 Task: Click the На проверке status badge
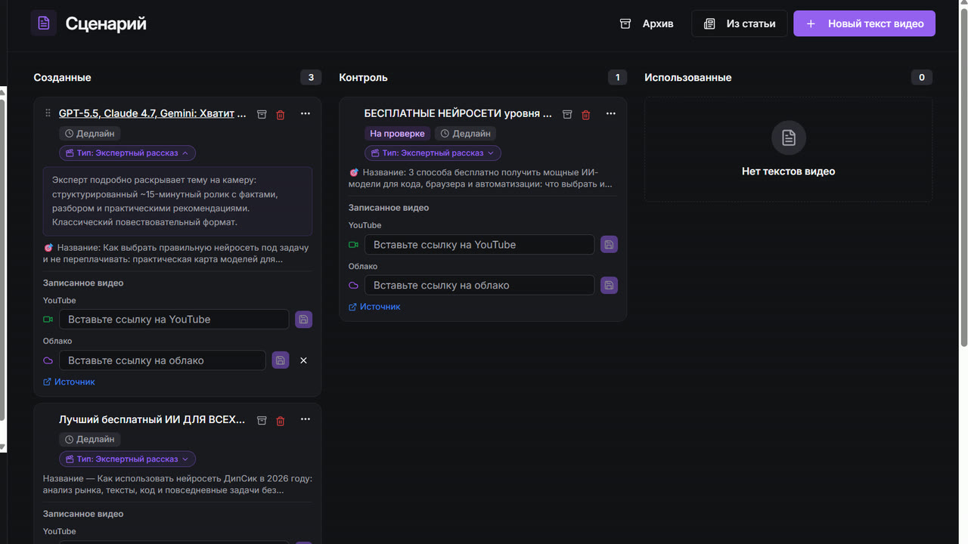point(397,133)
